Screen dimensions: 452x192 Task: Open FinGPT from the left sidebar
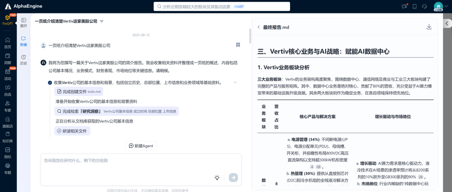(x=8, y=20)
